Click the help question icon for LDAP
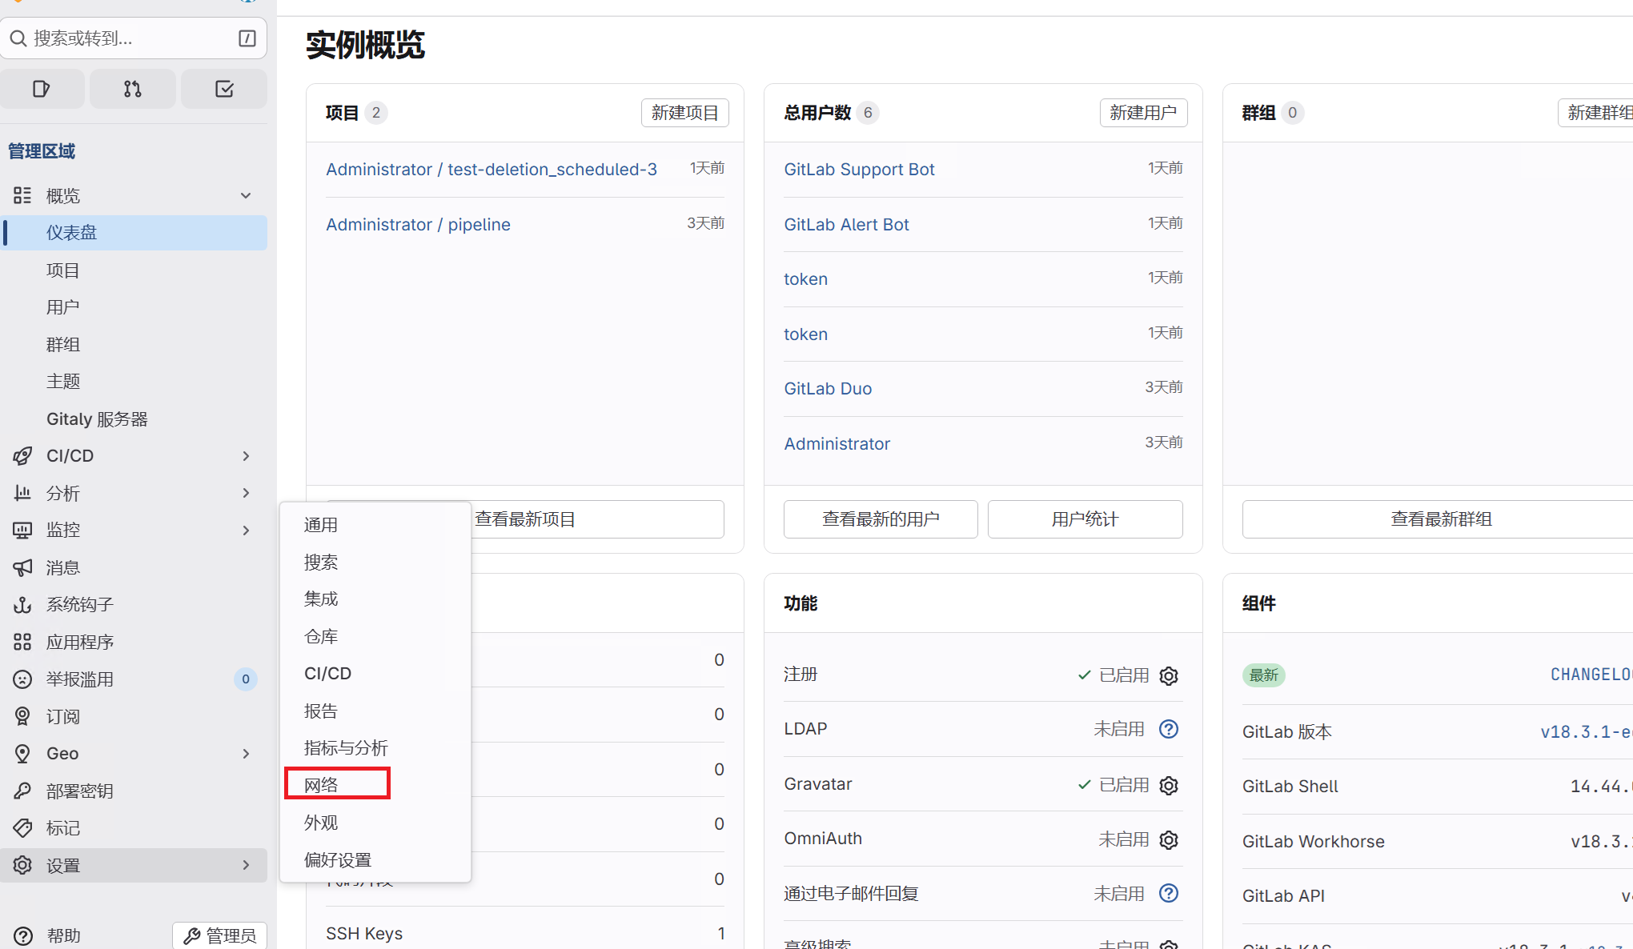 [x=1169, y=729]
